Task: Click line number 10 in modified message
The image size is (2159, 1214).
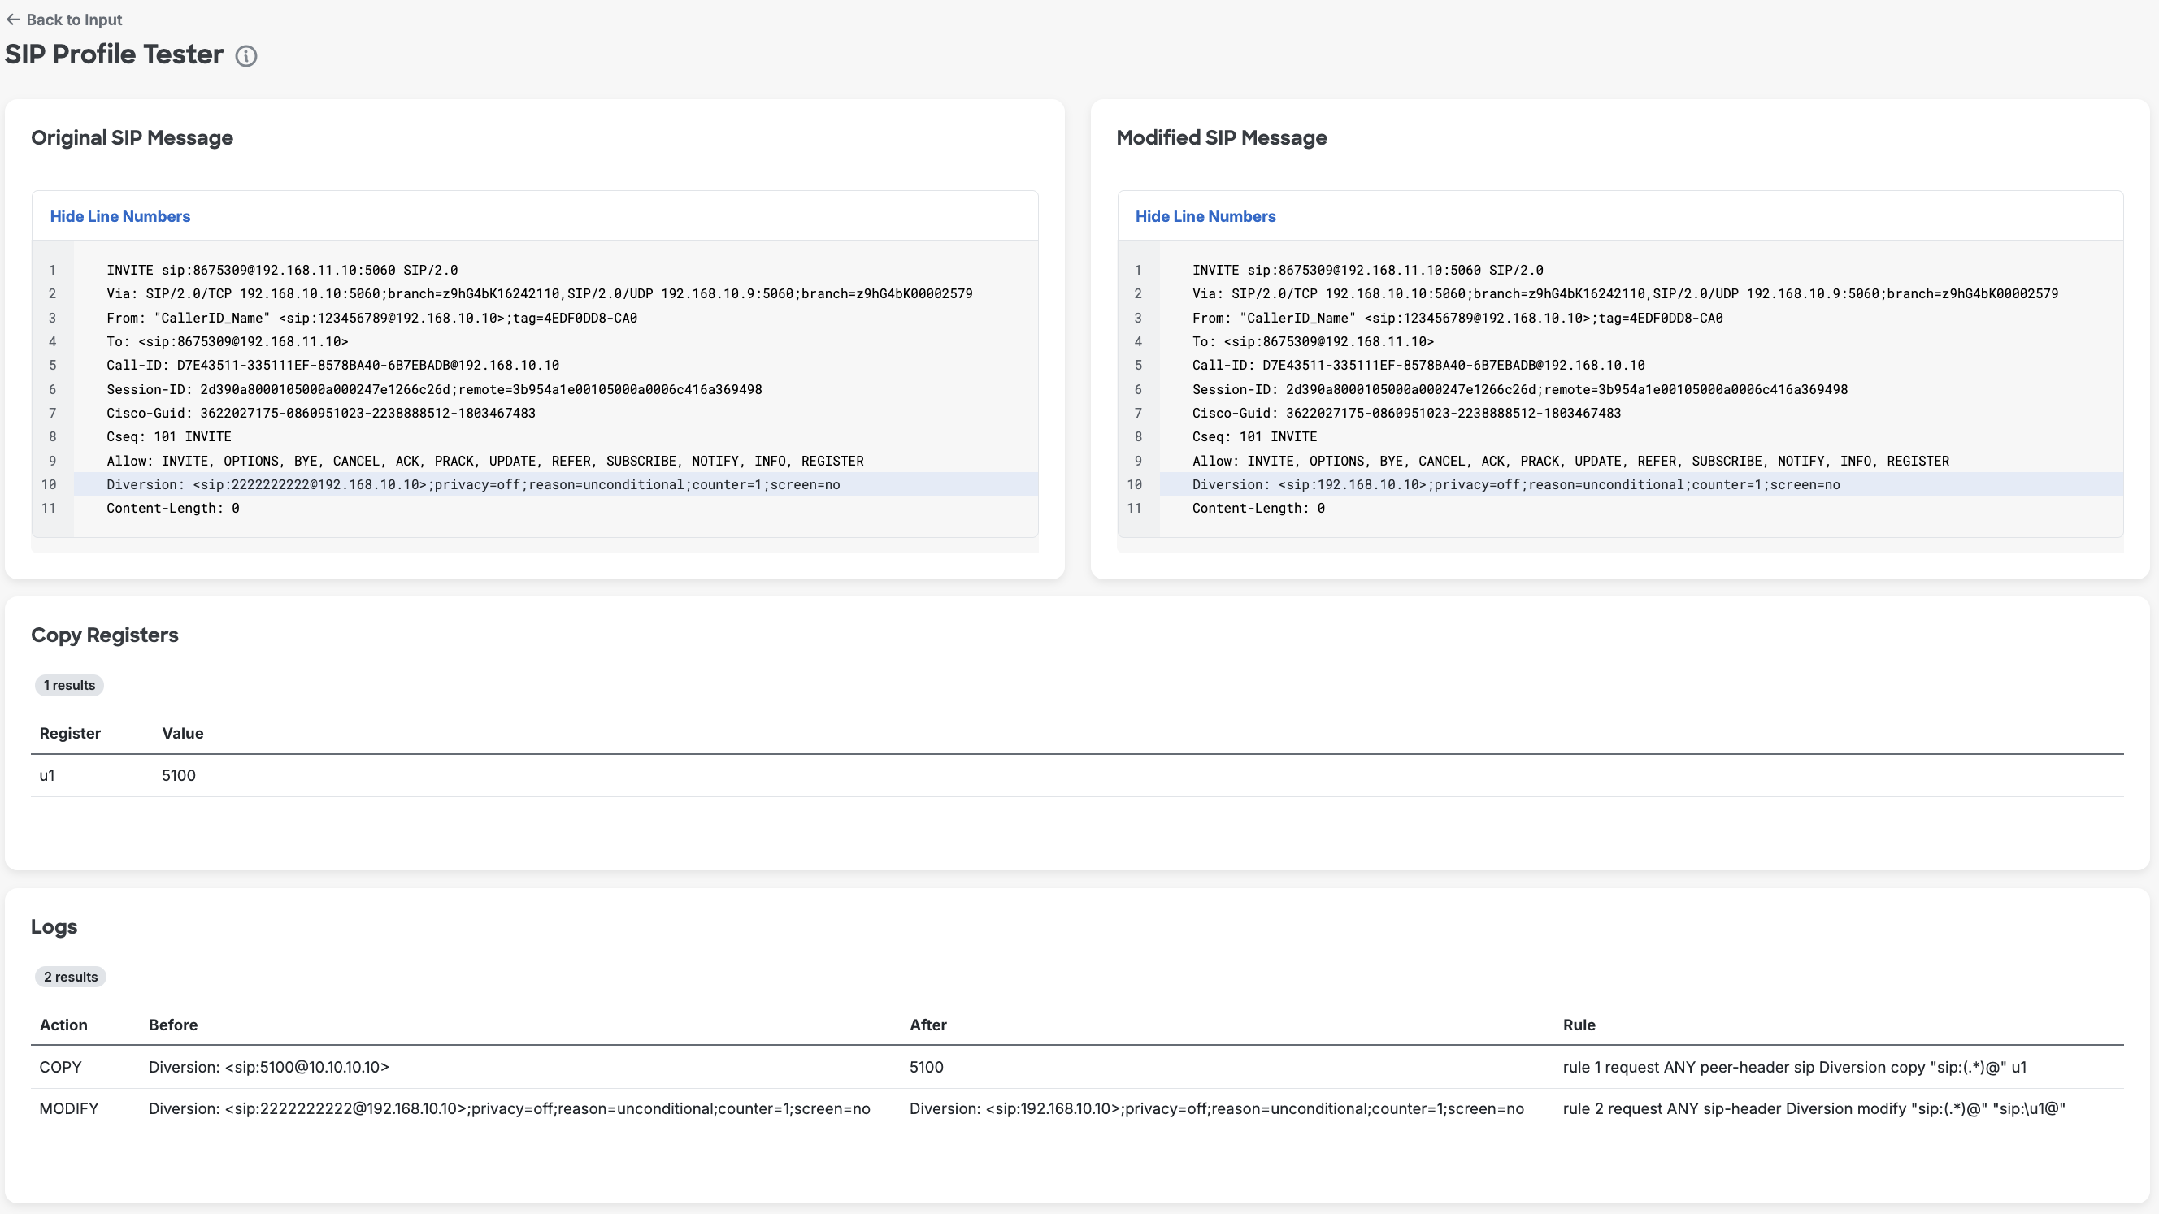Action: click(1134, 484)
